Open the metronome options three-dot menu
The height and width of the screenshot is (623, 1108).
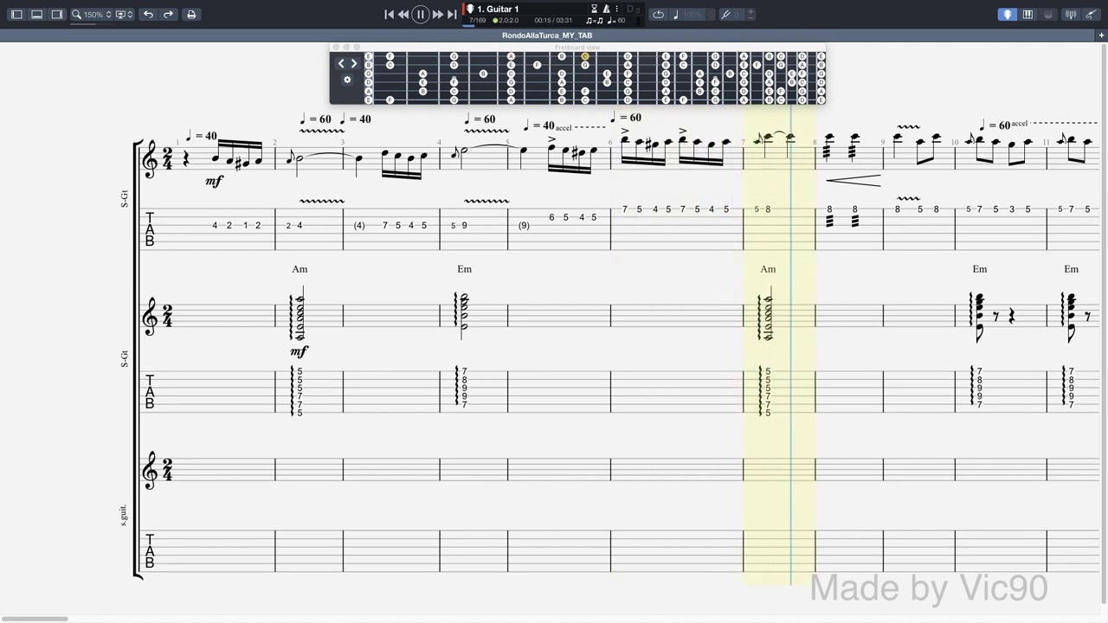tap(616, 9)
